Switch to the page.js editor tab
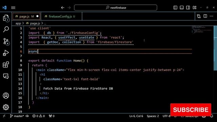Viewport: 217px width, 122px height. click(26, 16)
